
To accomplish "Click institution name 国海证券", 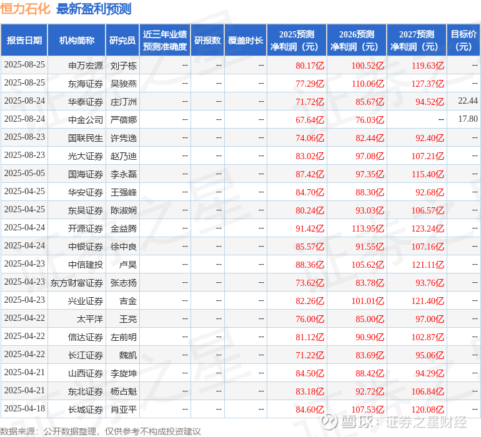I will (86, 174).
